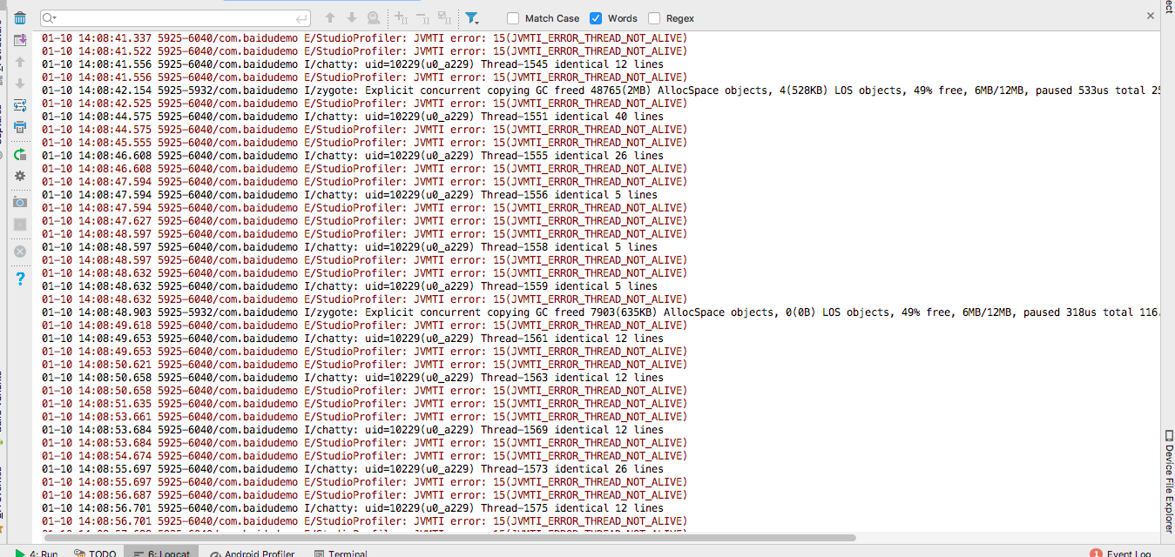Clear all logcat output
This screenshot has height=557, width=1175.
[20, 17]
